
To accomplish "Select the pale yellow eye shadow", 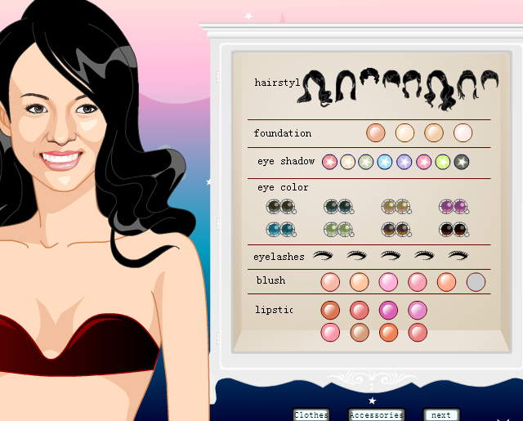I will coord(347,162).
